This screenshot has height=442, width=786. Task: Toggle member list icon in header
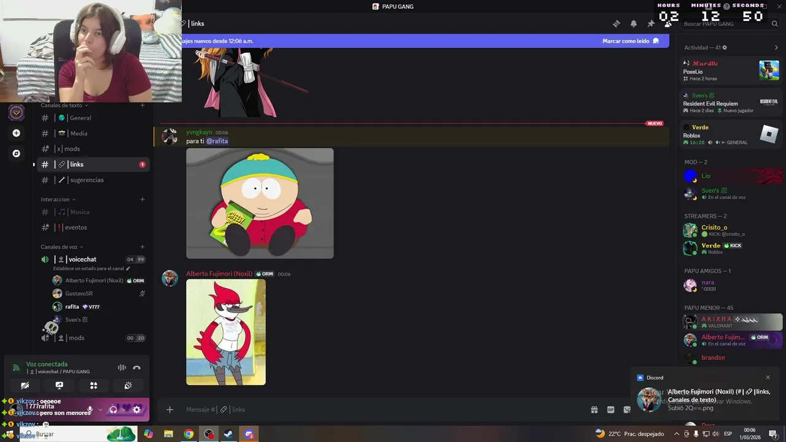(668, 24)
